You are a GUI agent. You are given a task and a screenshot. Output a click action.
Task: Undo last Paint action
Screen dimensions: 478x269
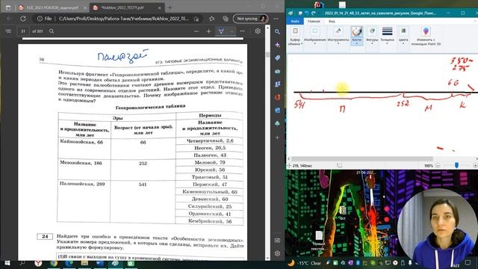[x=307, y=13]
